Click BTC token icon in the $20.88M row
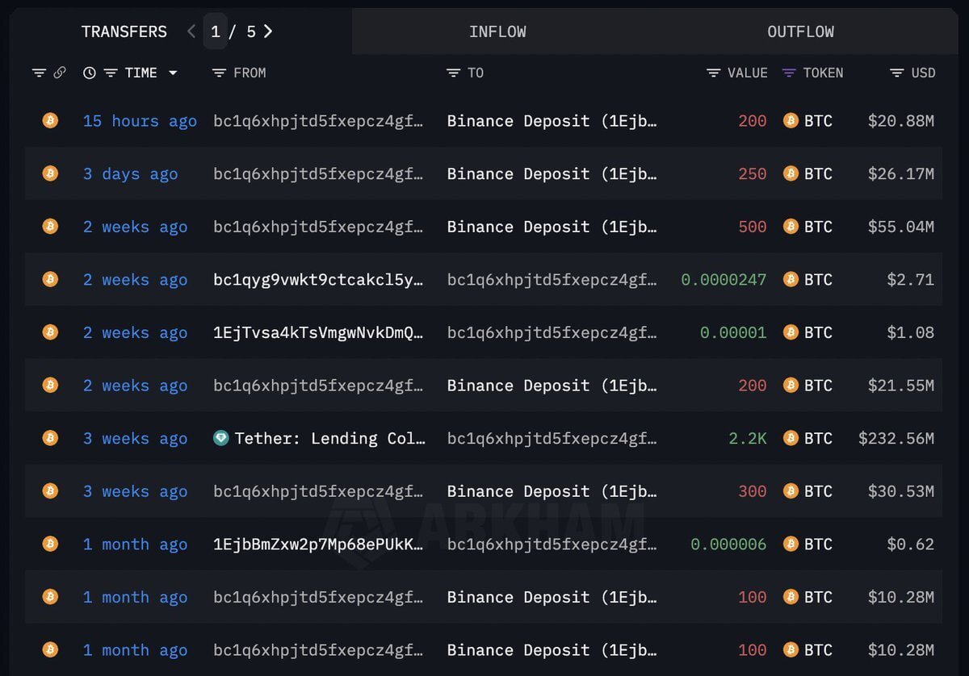The image size is (969, 676). [x=791, y=121]
